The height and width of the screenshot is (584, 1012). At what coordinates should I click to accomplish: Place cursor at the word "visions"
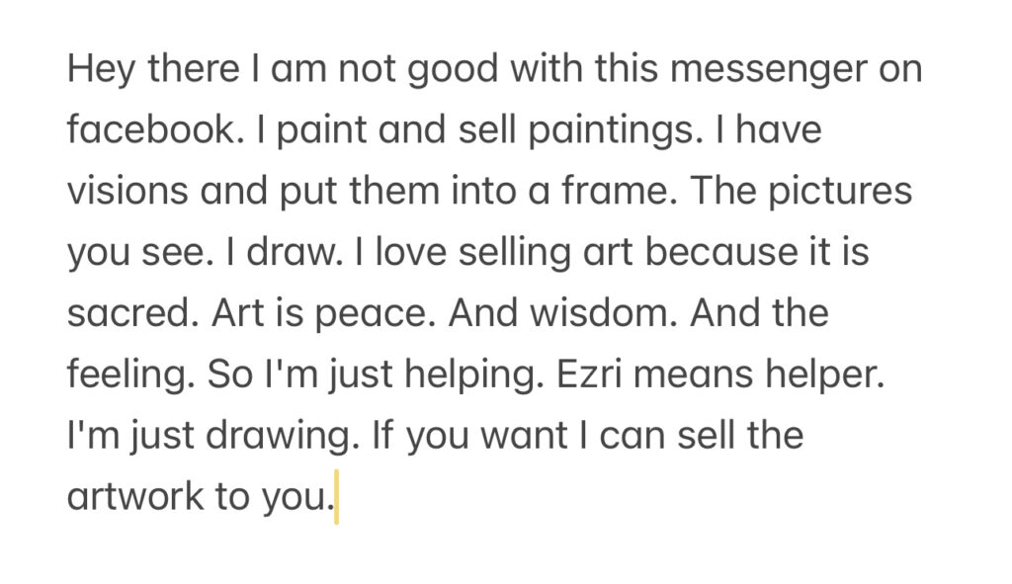[127, 191]
